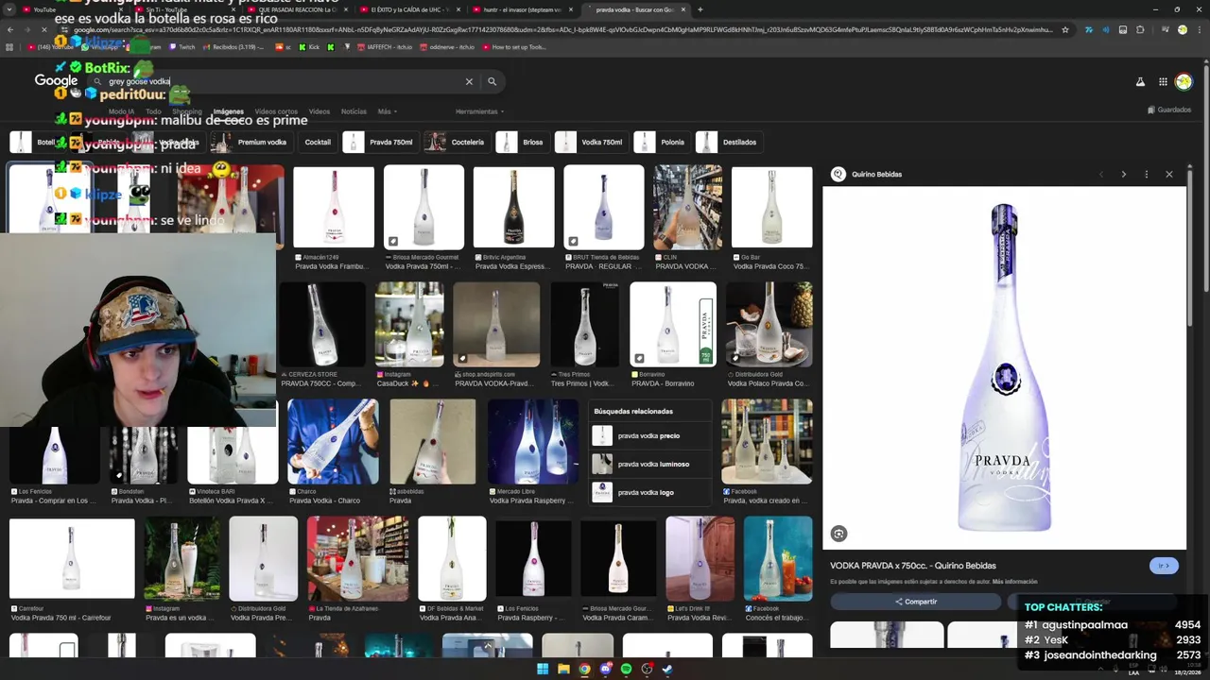1210x680 pixels.
Task: Switch to the Imágenes tab
Action: 228,111
